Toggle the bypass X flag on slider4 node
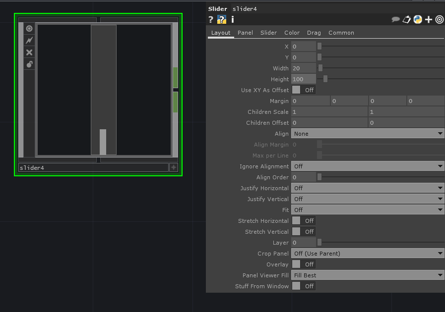The height and width of the screenshot is (312, 445). 29,52
